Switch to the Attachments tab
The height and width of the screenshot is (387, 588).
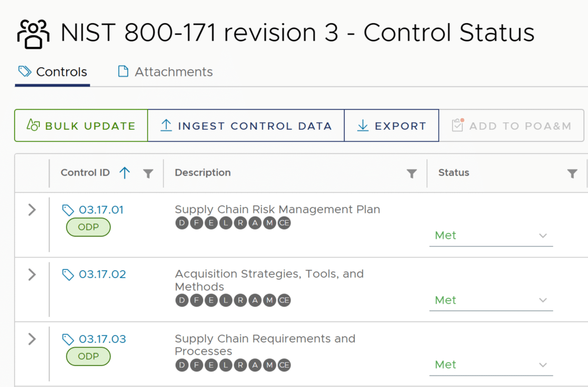(165, 72)
